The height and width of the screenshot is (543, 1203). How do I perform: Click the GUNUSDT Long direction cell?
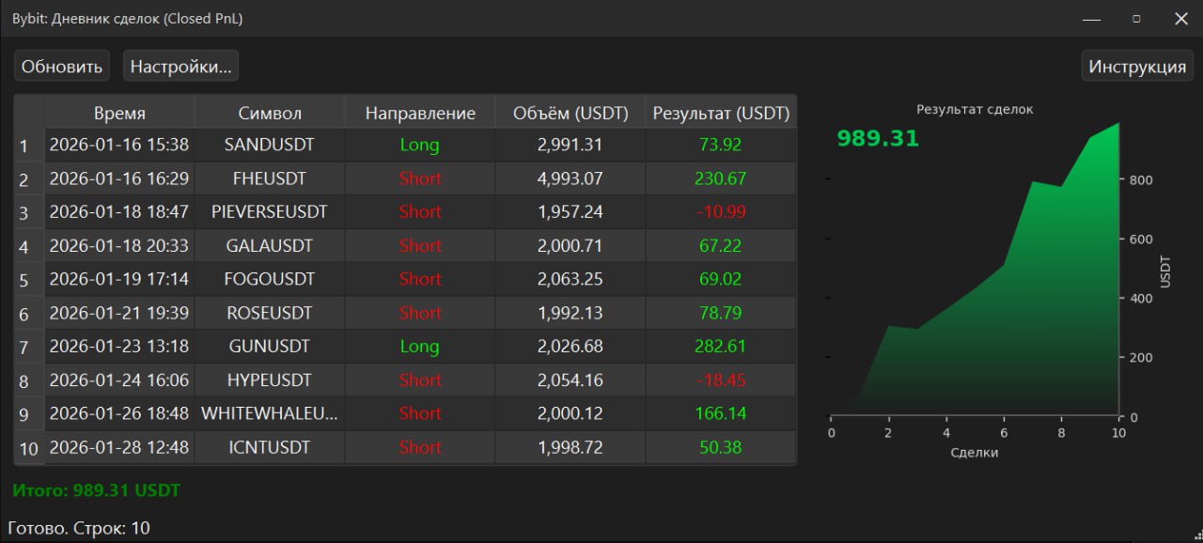pos(420,347)
